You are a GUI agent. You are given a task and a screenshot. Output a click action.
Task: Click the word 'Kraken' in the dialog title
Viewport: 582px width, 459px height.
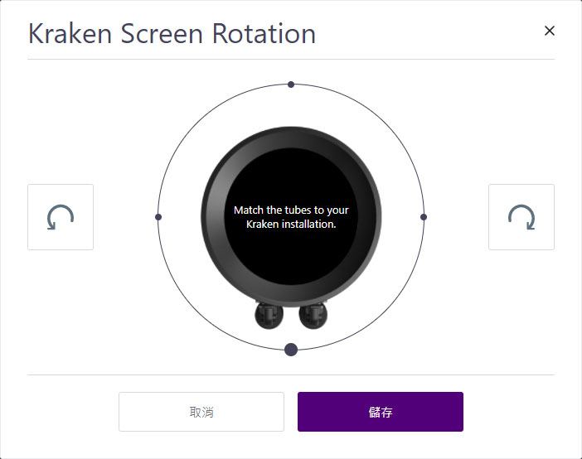70,34
